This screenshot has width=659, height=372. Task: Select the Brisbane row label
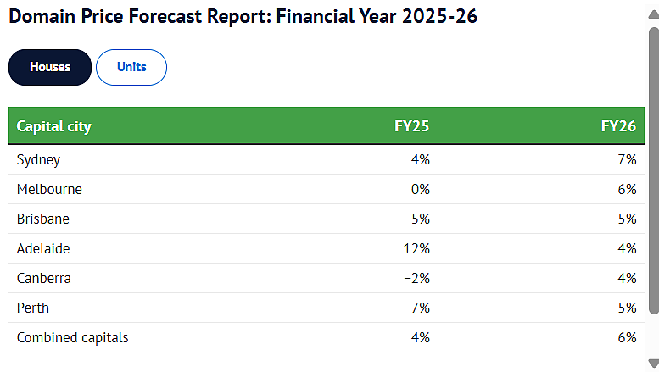(x=43, y=219)
